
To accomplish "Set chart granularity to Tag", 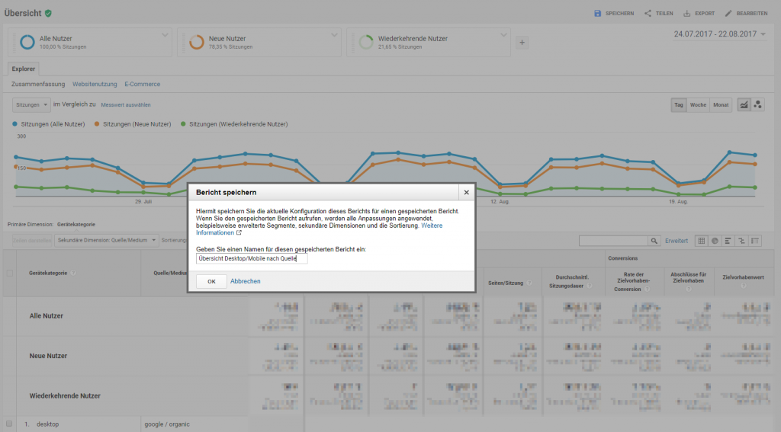I will (678, 104).
